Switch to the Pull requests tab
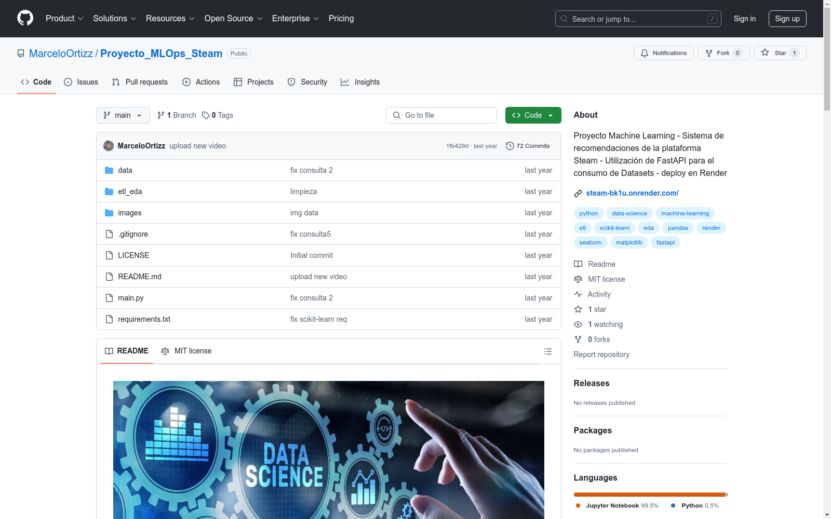This screenshot has height=519, width=831. pyautogui.click(x=140, y=82)
